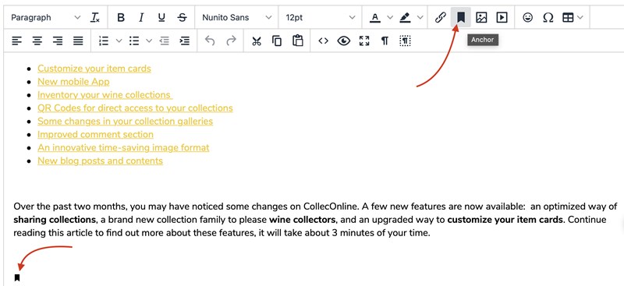The height and width of the screenshot is (286, 624).
Task: Click bold text 'customize your item cards'
Action: [505, 220]
